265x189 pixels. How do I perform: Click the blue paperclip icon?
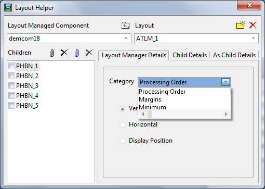76,53
